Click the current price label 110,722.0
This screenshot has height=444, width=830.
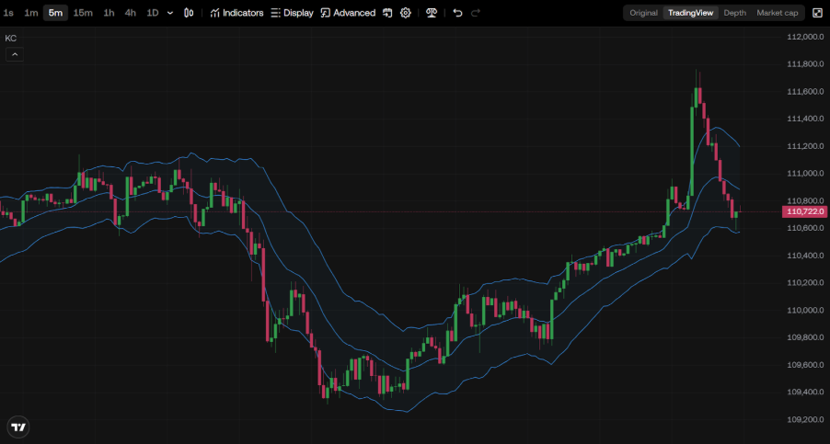tap(805, 211)
